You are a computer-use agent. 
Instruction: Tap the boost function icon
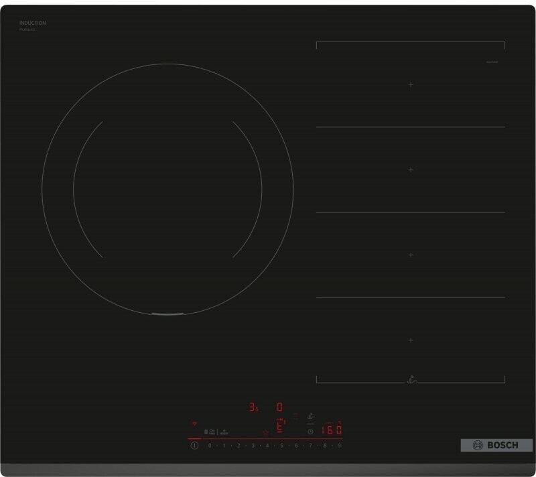[225, 432]
